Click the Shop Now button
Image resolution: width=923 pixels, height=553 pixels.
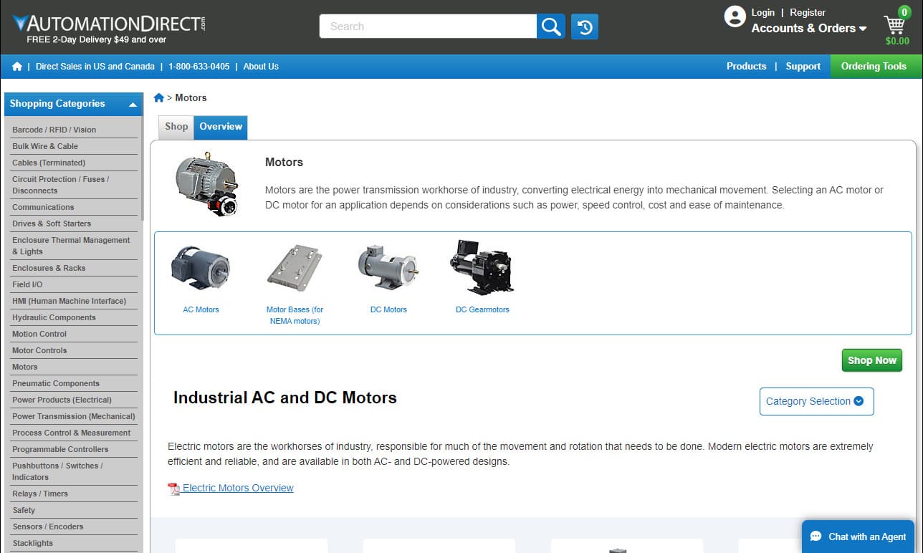tap(871, 360)
